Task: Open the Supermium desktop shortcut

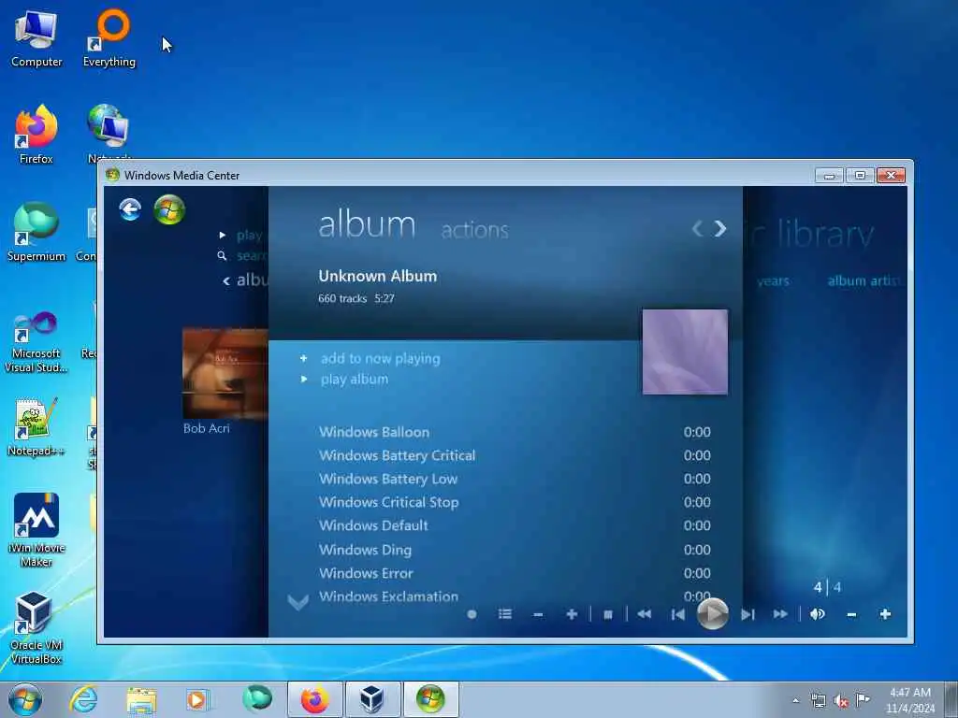Action: [36, 233]
